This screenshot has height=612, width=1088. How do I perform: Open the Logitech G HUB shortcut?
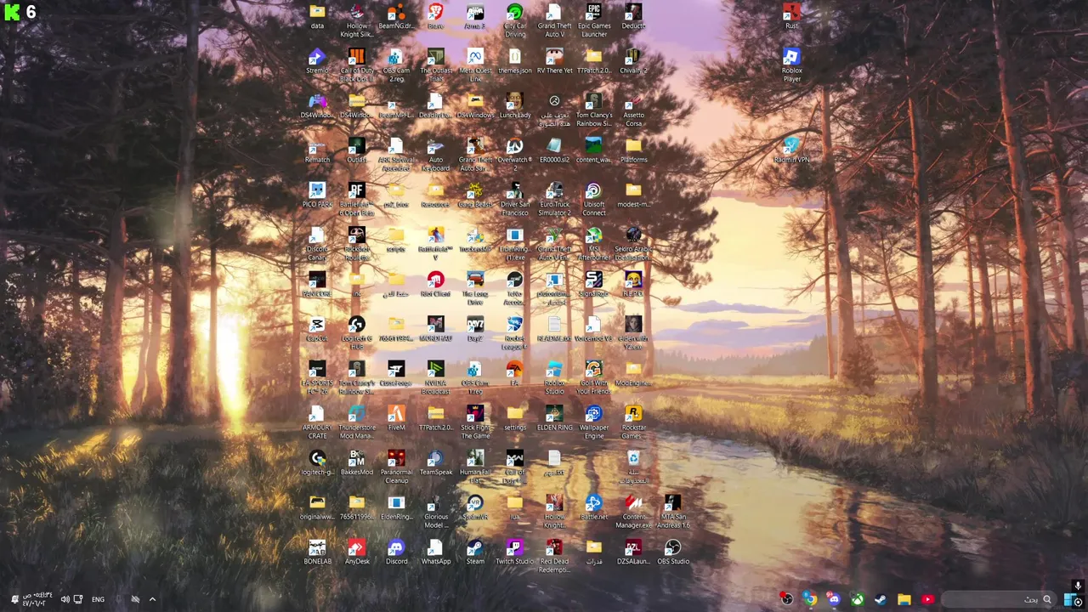[x=357, y=334]
